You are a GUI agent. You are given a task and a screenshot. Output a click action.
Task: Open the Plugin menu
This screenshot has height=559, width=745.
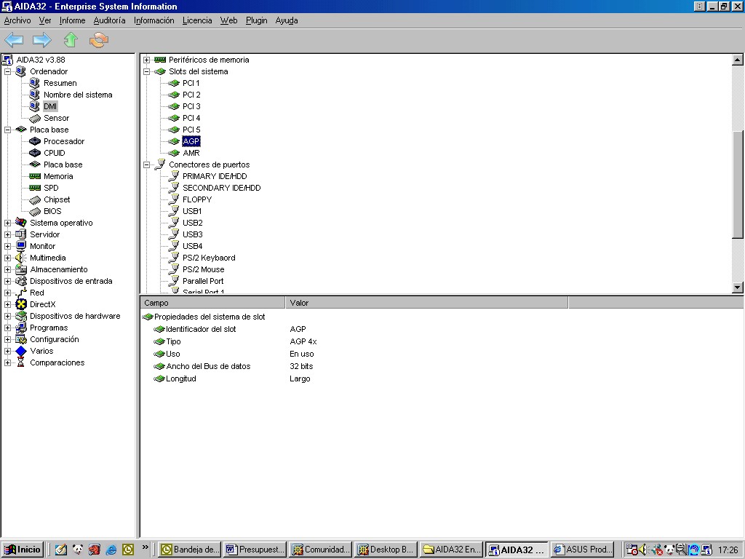coord(257,20)
